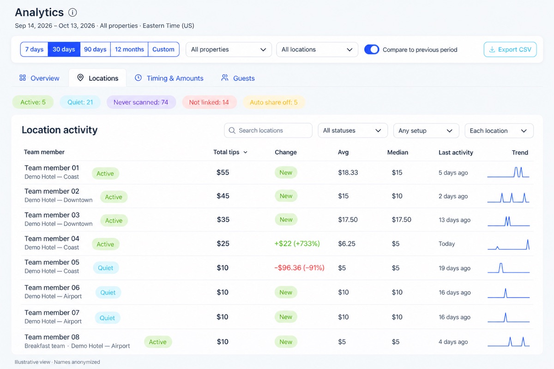Click Quiet badge on Team member 05
Screen dimensions: 554x369
click(106, 268)
